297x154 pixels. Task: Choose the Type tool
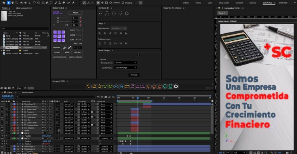click(51, 3)
